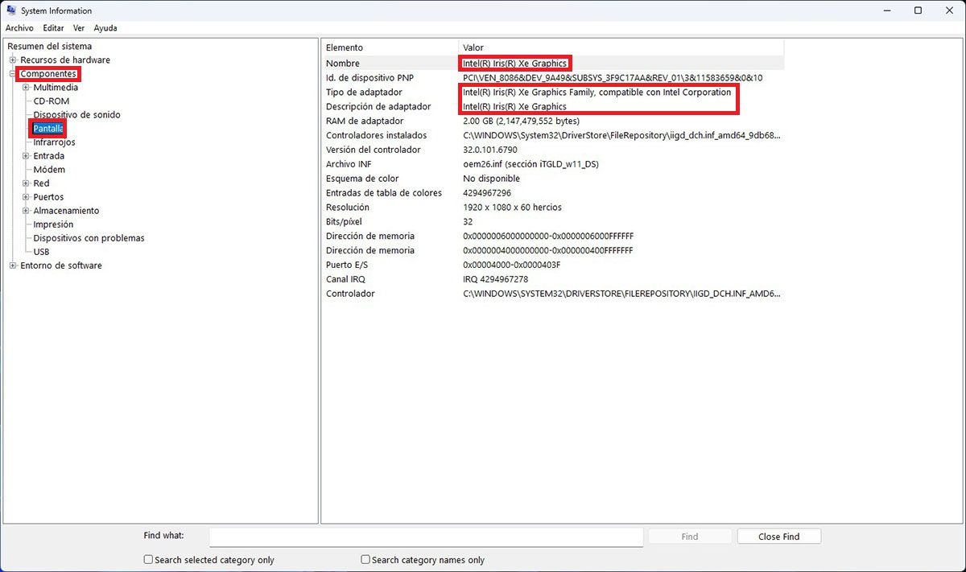
Task: Collapse the Componentes node
Action: (x=13, y=74)
